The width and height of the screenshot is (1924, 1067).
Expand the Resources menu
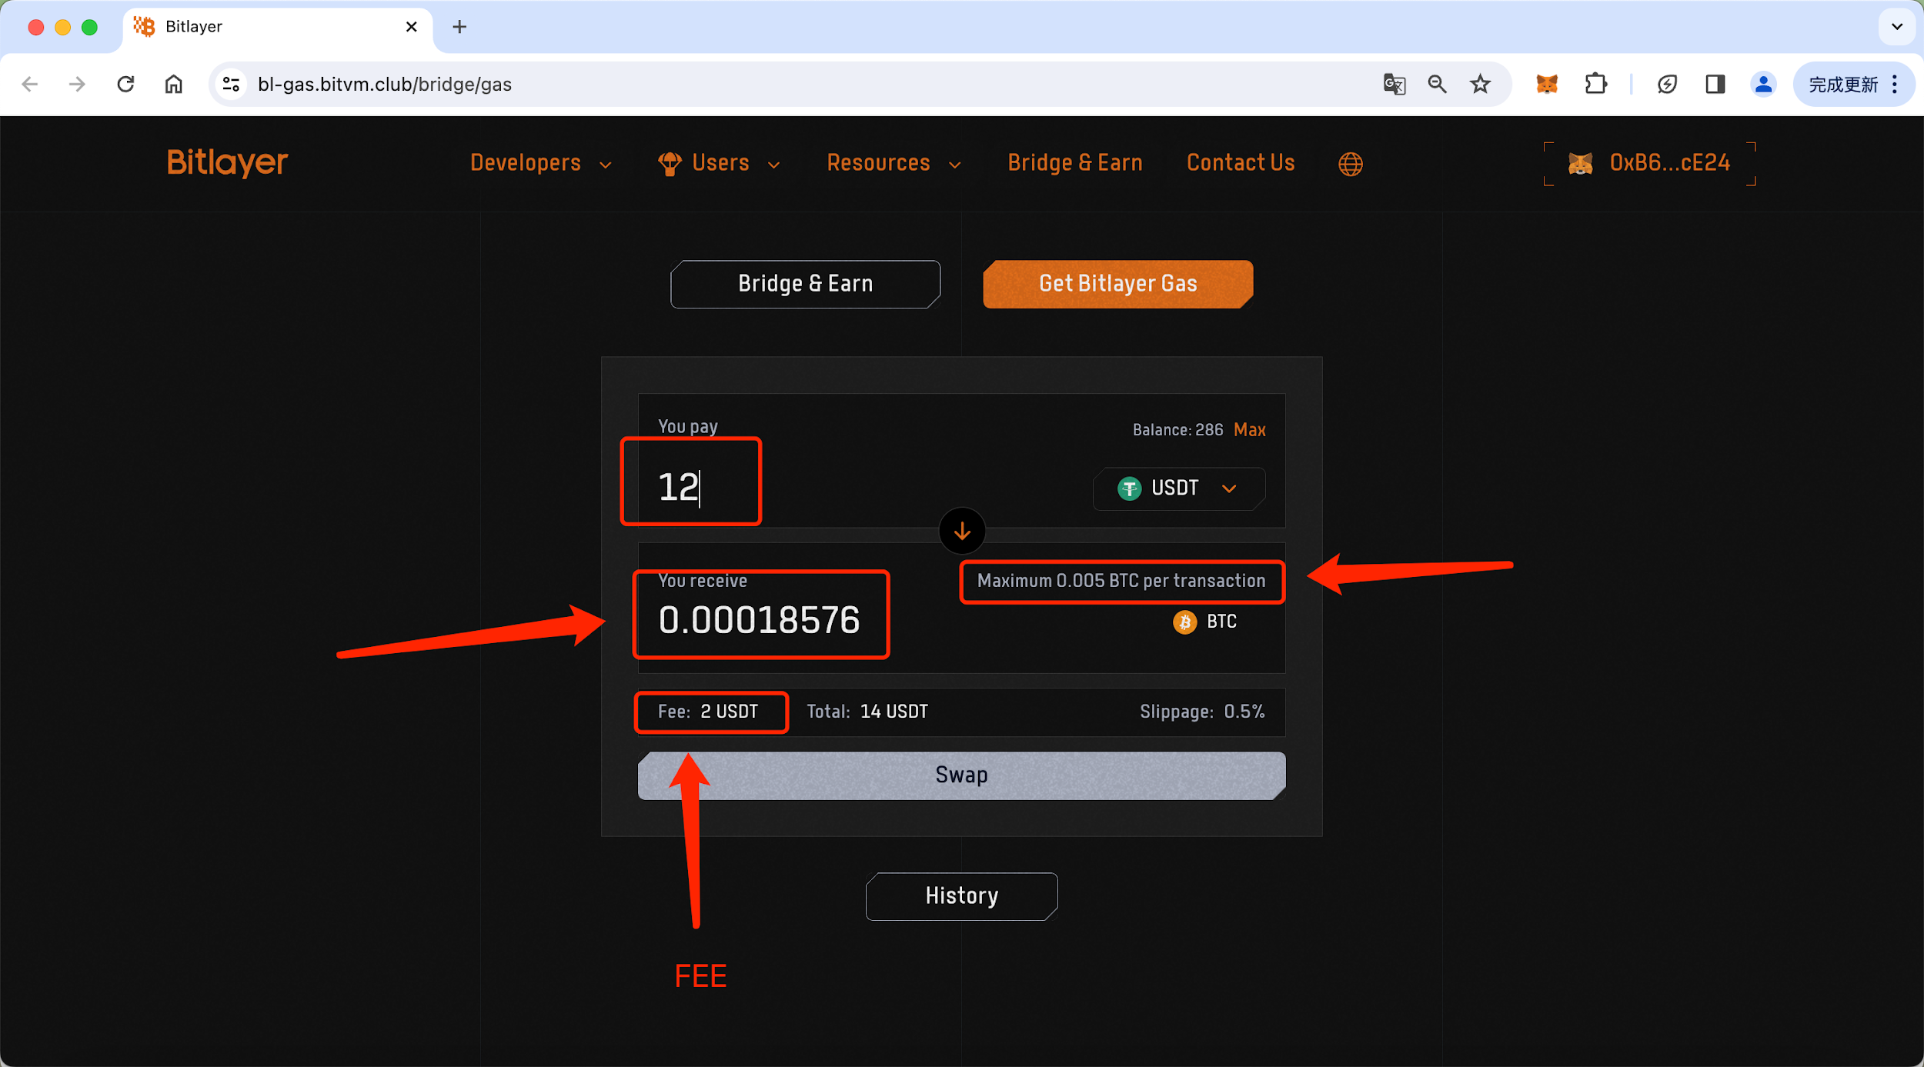pos(893,163)
